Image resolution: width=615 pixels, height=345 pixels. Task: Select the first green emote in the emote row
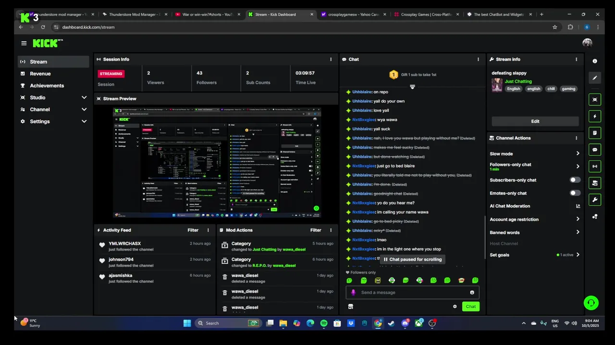tap(349, 280)
